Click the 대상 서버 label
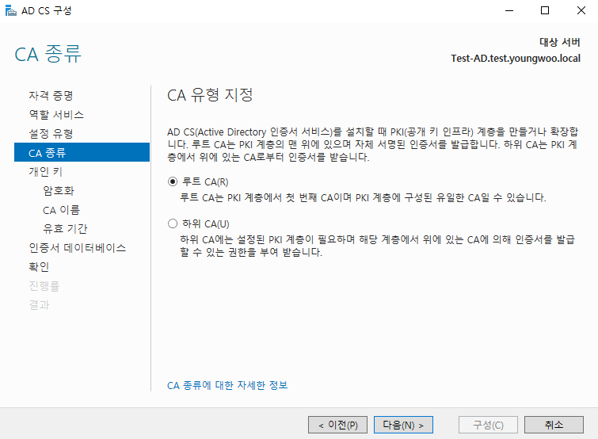Screen dimensions: 598x439 [560, 42]
